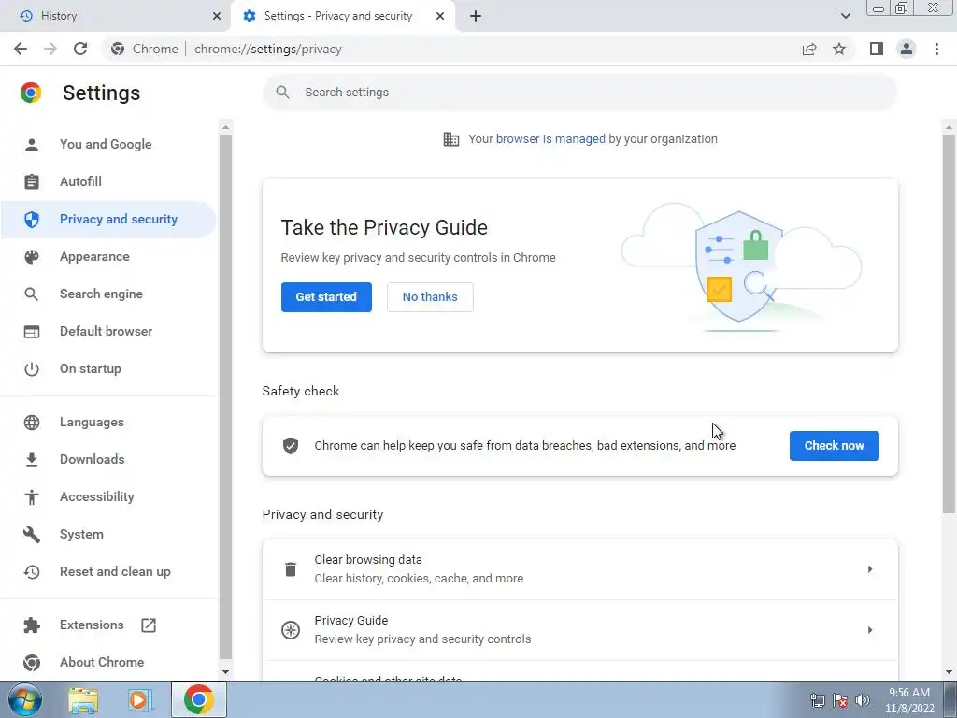Click the address bar URL
The height and width of the screenshot is (718, 957).
[x=268, y=49]
